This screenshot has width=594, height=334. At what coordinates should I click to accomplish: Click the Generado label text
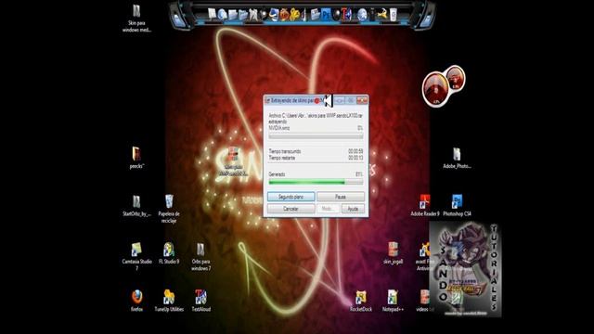(277, 174)
